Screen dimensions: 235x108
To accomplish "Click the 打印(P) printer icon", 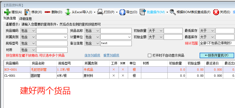I will pos(100,12).
